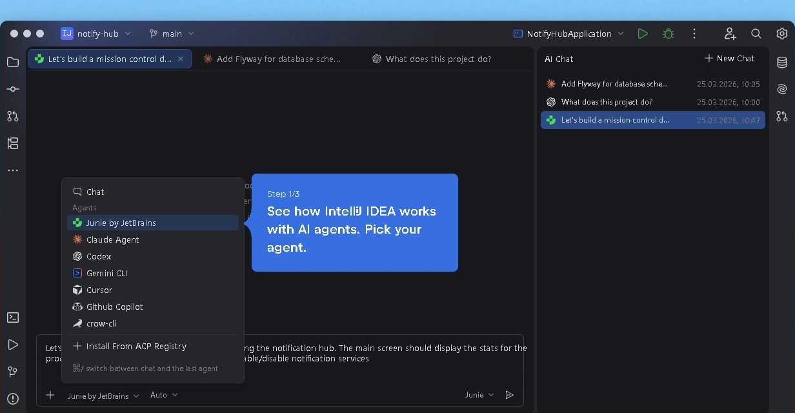The width and height of the screenshot is (795, 413).
Task: Close the mission control chat tab
Action: coord(181,59)
